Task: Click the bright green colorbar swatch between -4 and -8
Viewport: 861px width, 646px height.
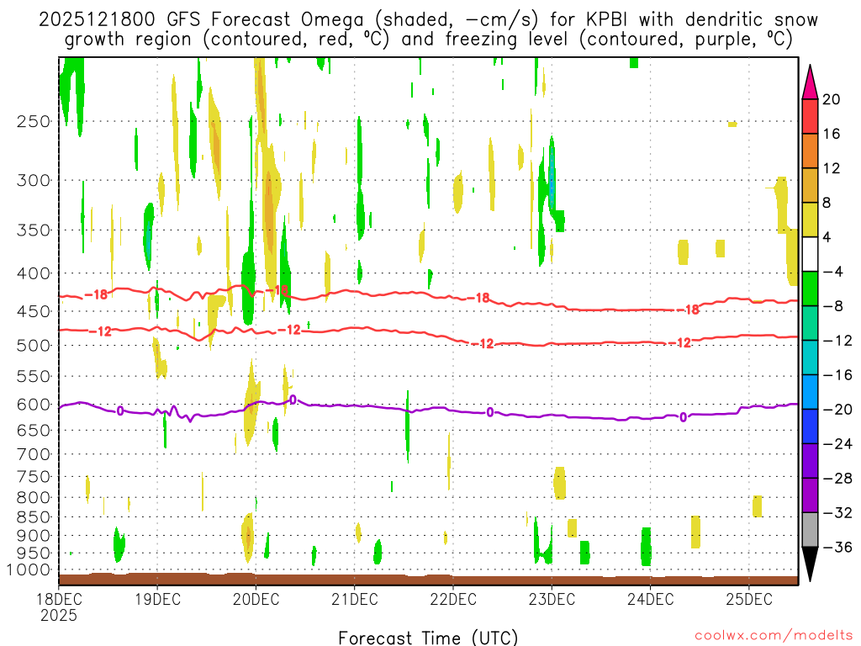Action: click(810, 289)
